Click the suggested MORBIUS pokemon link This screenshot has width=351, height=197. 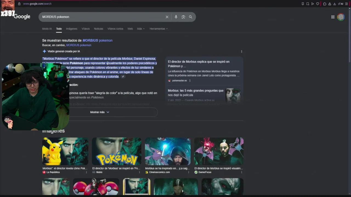[97, 40]
